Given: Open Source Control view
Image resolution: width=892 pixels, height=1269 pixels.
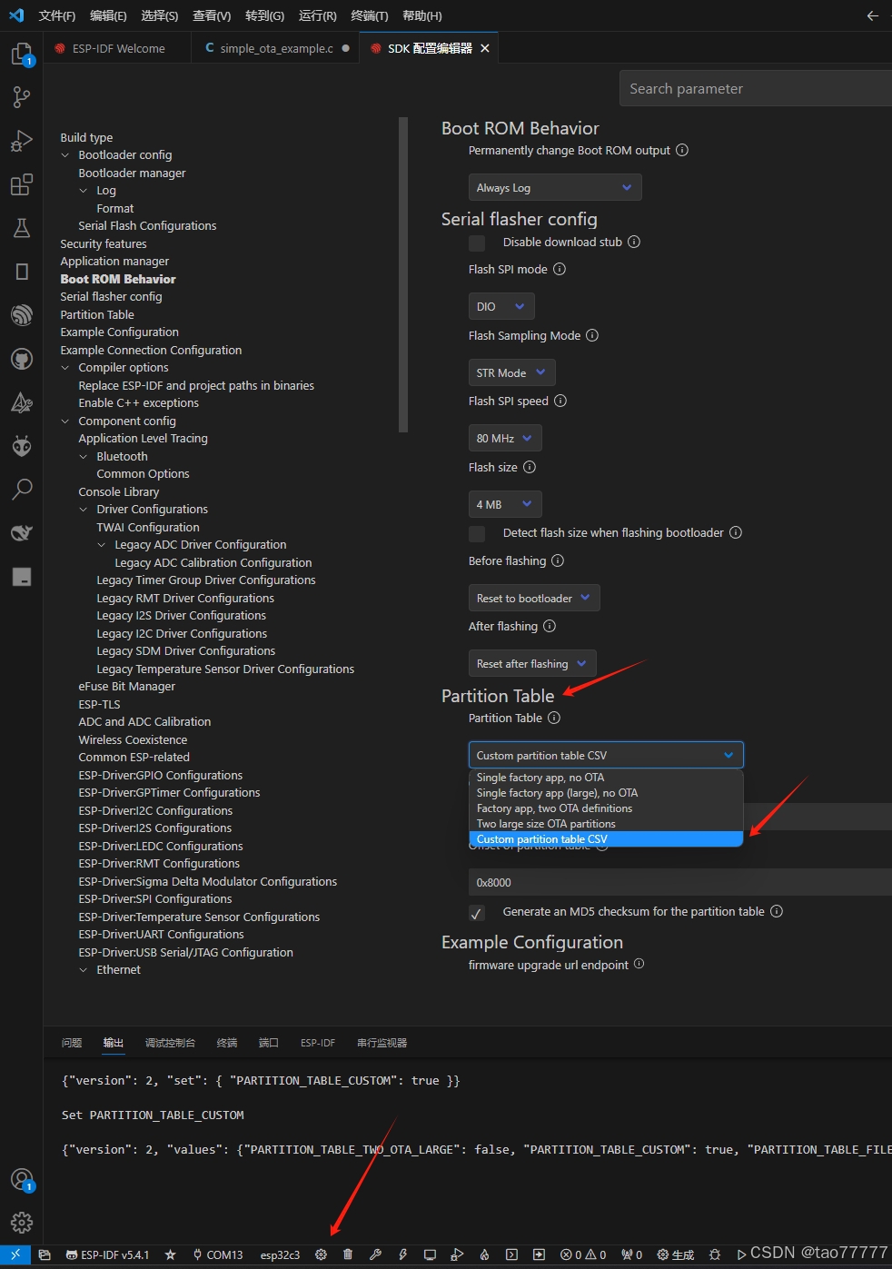Looking at the screenshot, I should [x=22, y=97].
